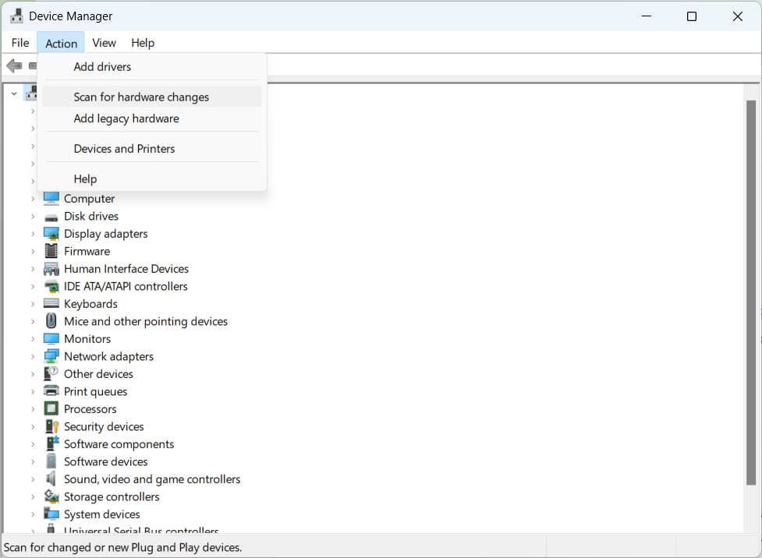Viewport: 762px width, 558px height.
Task: Click the Storage controllers icon
Action: (51, 496)
